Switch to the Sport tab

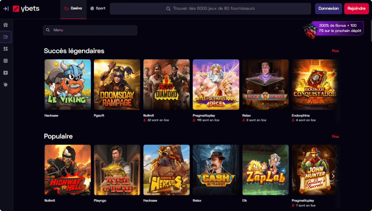(98, 8)
